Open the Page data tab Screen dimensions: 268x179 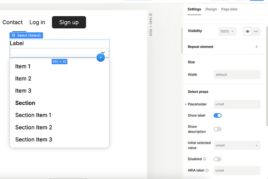point(229,9)
